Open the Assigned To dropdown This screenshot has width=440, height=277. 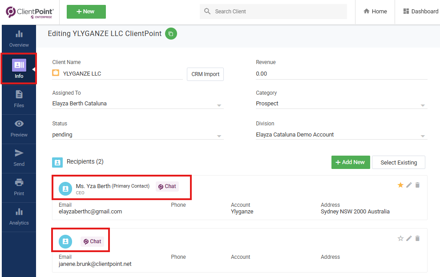138,104
